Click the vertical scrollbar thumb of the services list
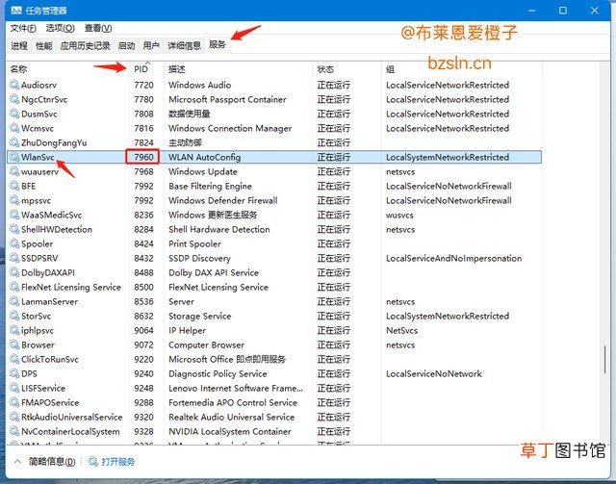616x484 pixels. click(x=604, y=359)
